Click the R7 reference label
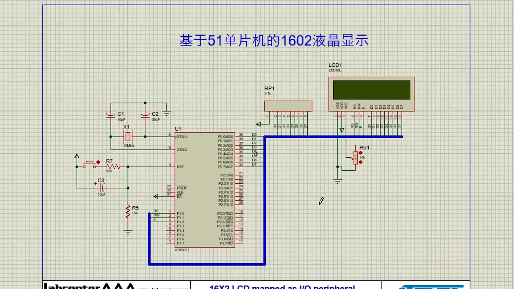Image resolution: width=514 pixels, height=289 pixels. pos(109,161)
